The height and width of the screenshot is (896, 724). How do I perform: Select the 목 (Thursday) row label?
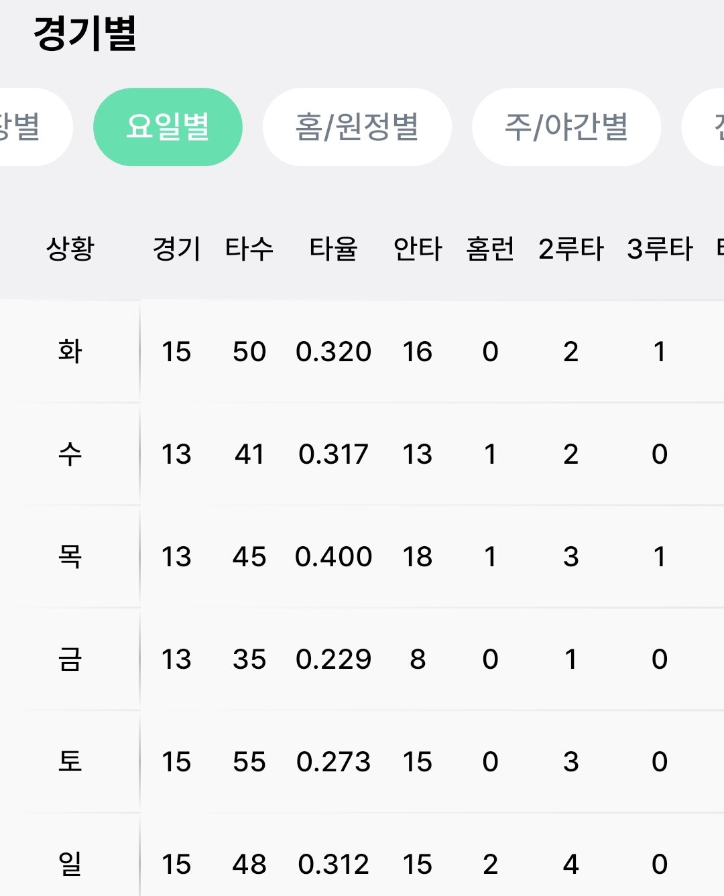(x=70, y=556)
